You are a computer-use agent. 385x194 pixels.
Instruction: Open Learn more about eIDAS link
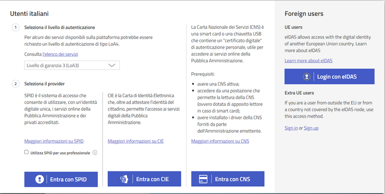tap(308, 61)
